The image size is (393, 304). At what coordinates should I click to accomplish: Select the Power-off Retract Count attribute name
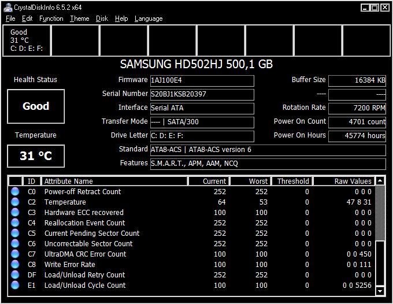83,192
